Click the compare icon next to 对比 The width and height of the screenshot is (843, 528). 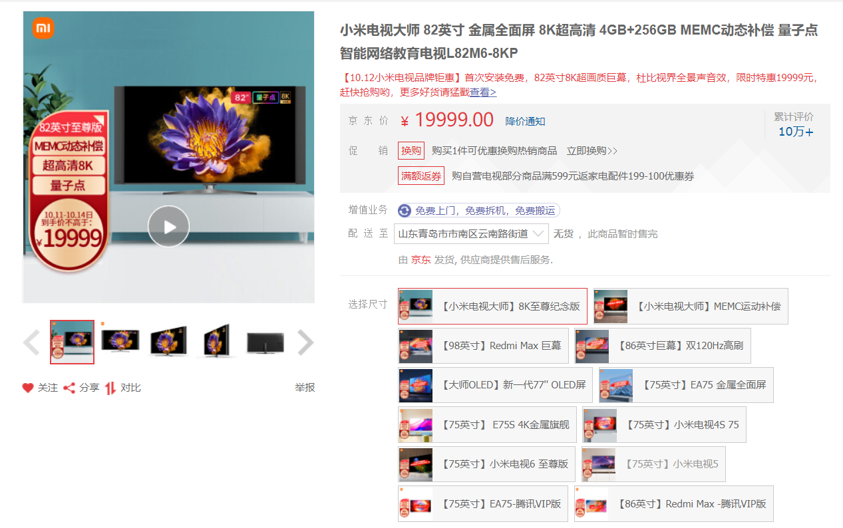click(x=110, y=388)
